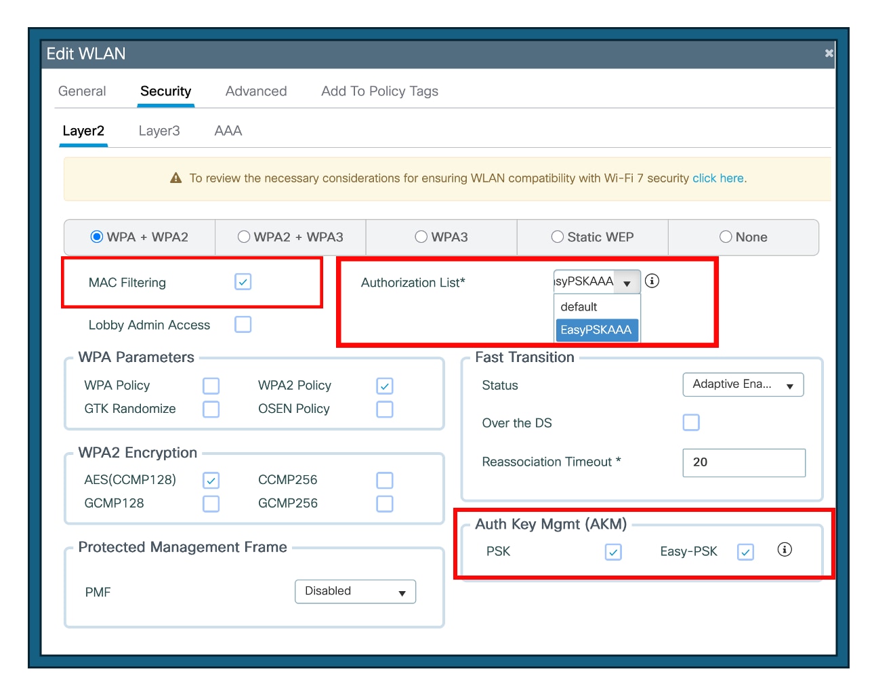Switch to the Layer3 sub-tab

pos(159,131)
